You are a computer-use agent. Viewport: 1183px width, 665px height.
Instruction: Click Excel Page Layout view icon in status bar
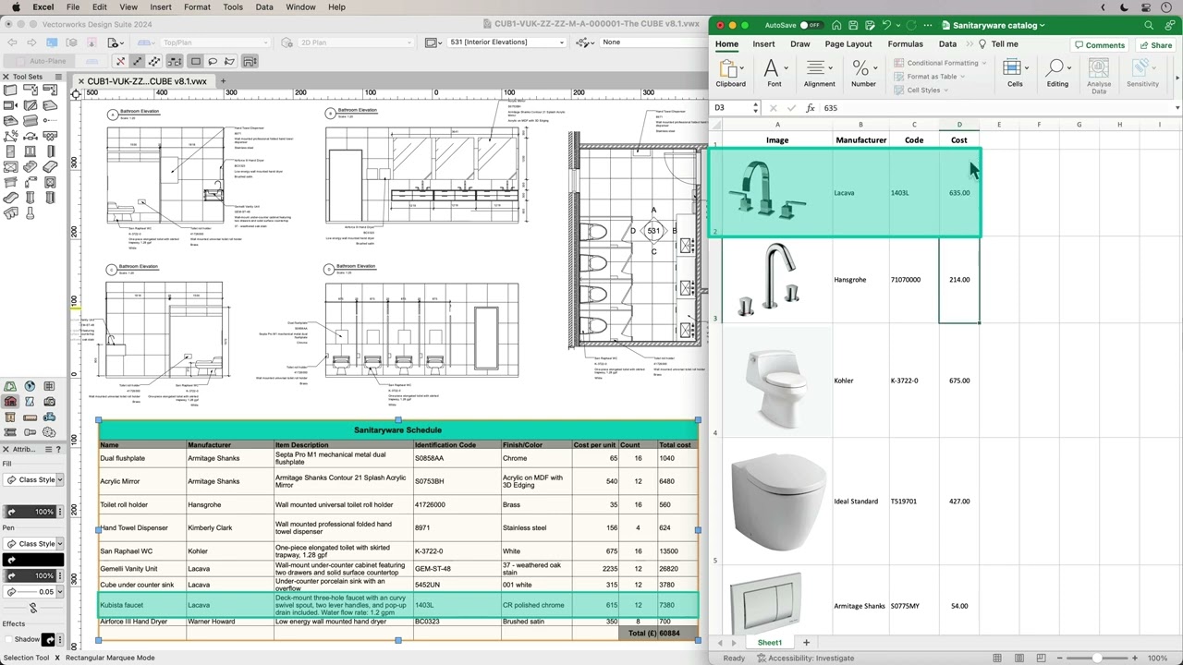pos(1021,658)
